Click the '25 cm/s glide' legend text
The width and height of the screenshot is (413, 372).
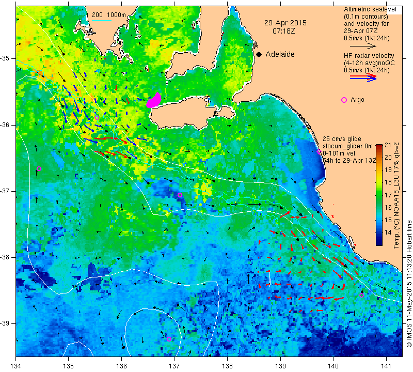click(x=342, y=139)
